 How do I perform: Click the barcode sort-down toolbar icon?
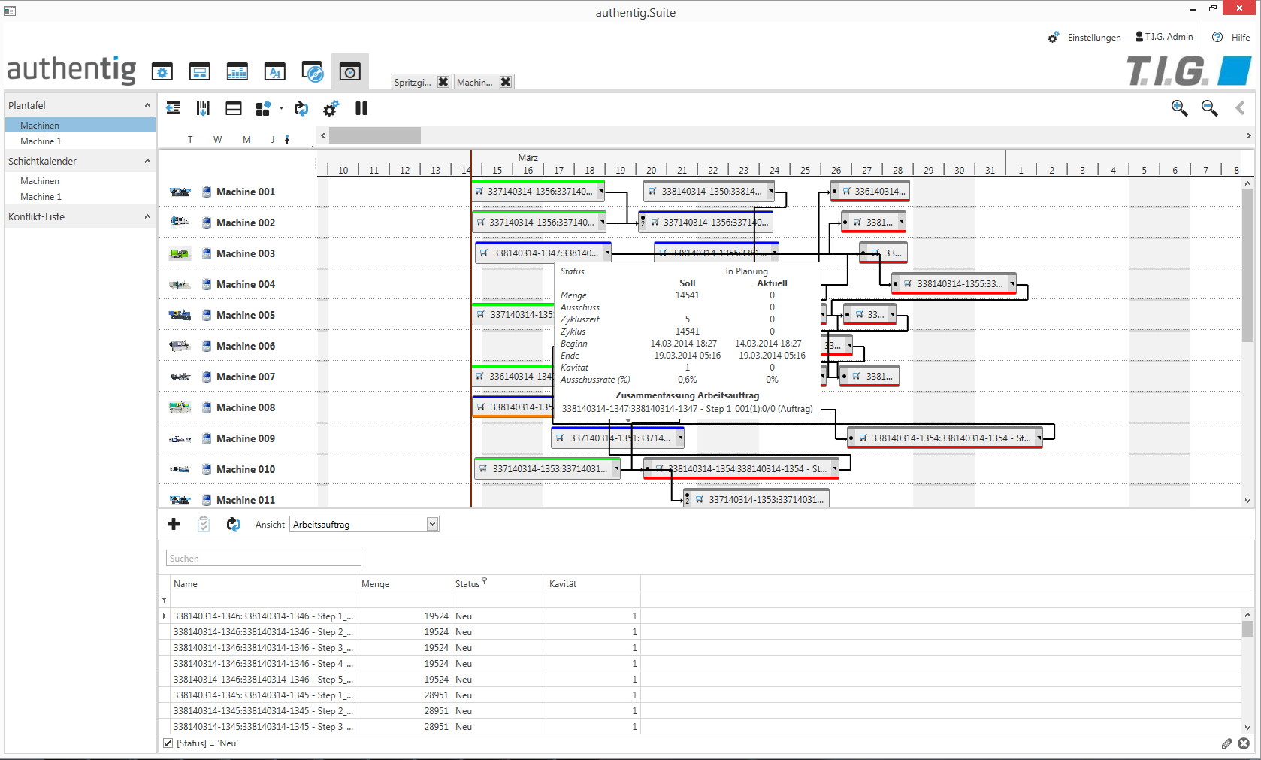pyautogui.click(x=203, y=108)
